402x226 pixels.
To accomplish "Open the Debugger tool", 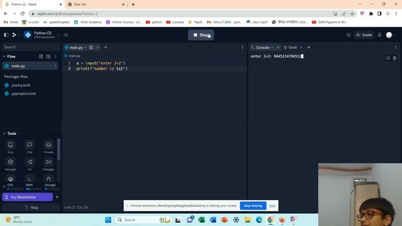I will [x=48, y=164].
